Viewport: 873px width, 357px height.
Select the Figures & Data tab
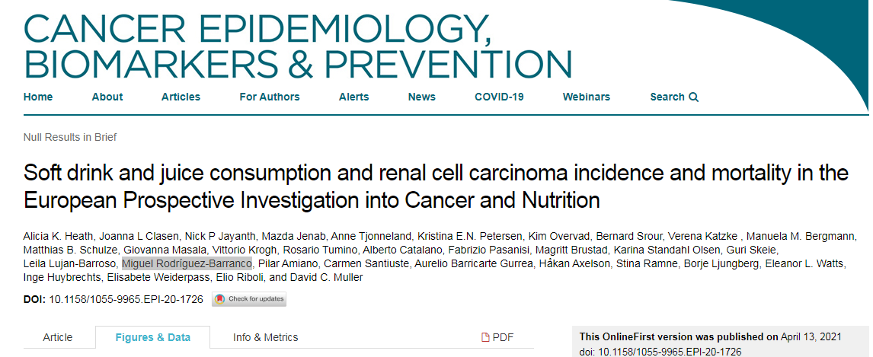pos(152,337)
